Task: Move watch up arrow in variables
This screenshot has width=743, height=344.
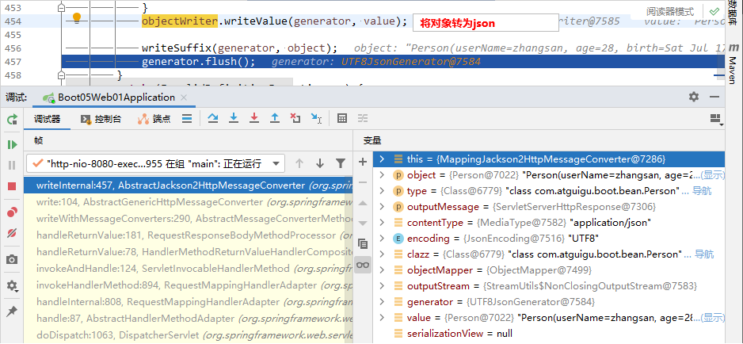Action: [x=363, y=203]
